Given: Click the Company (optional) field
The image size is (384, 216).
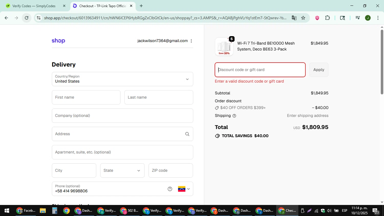Looking at the screenshot, I should 122,116.
